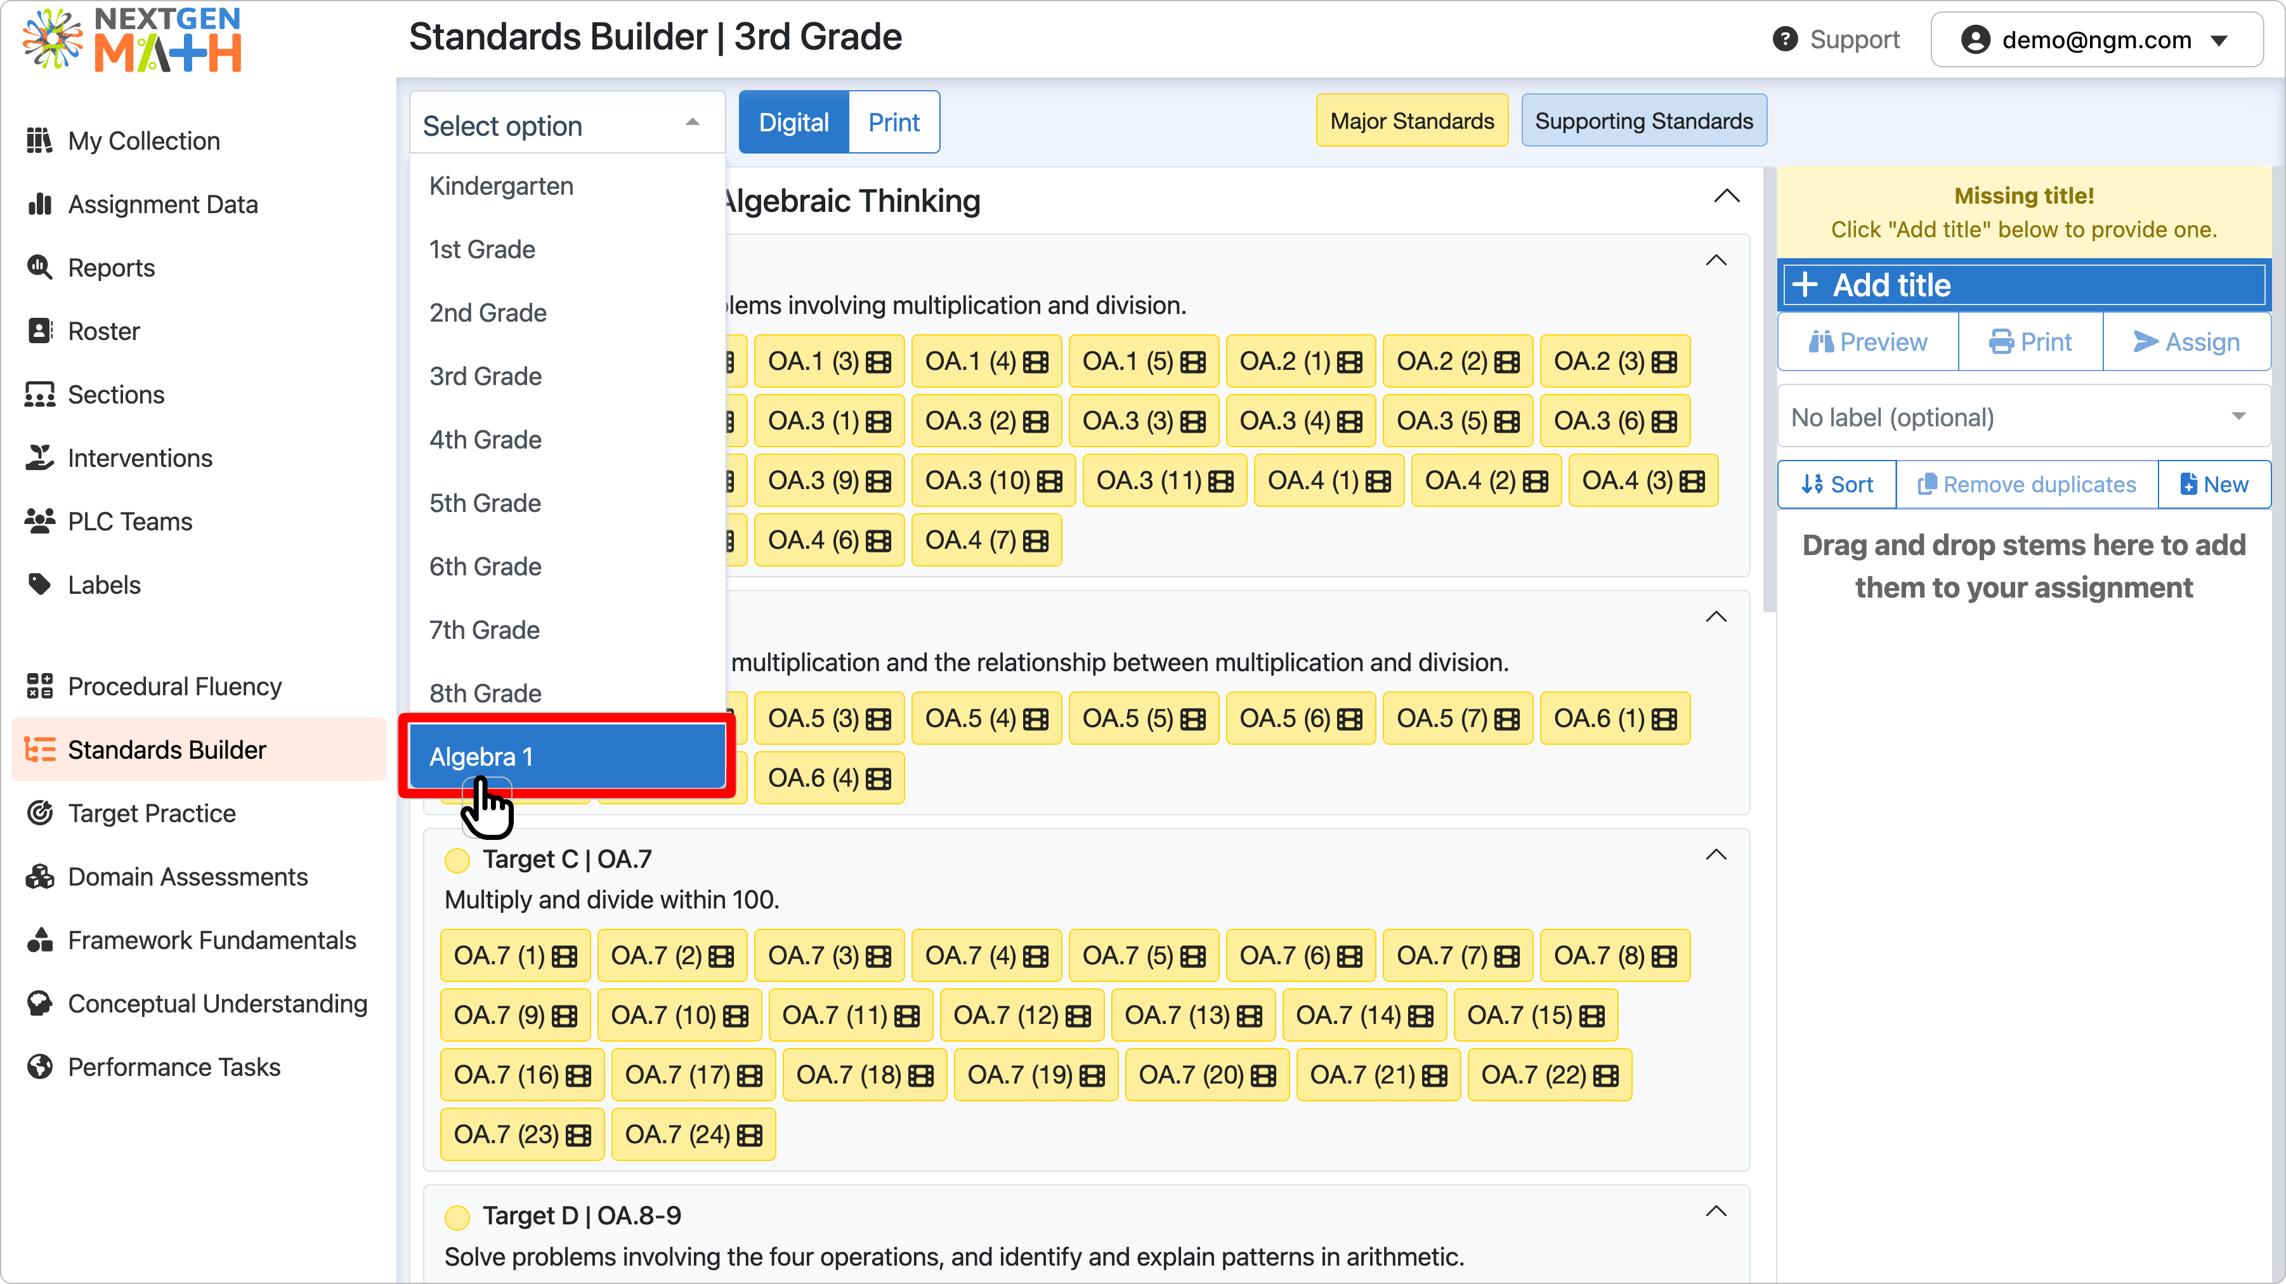Click the video icon on OA.4 (7)
Screen dimensions: 2286x1284
coord(1036,540)
